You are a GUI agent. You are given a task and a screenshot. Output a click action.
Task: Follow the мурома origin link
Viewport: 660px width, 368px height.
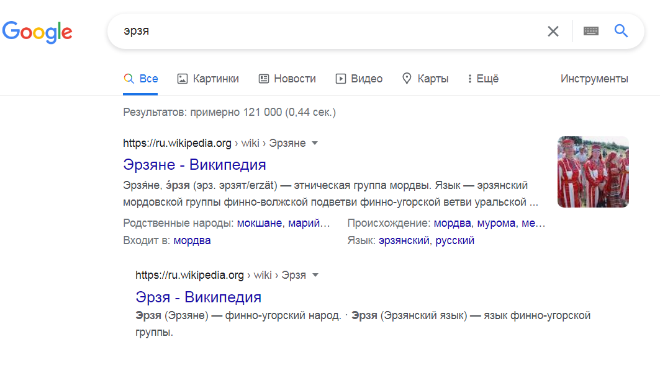tap(496, 223)
